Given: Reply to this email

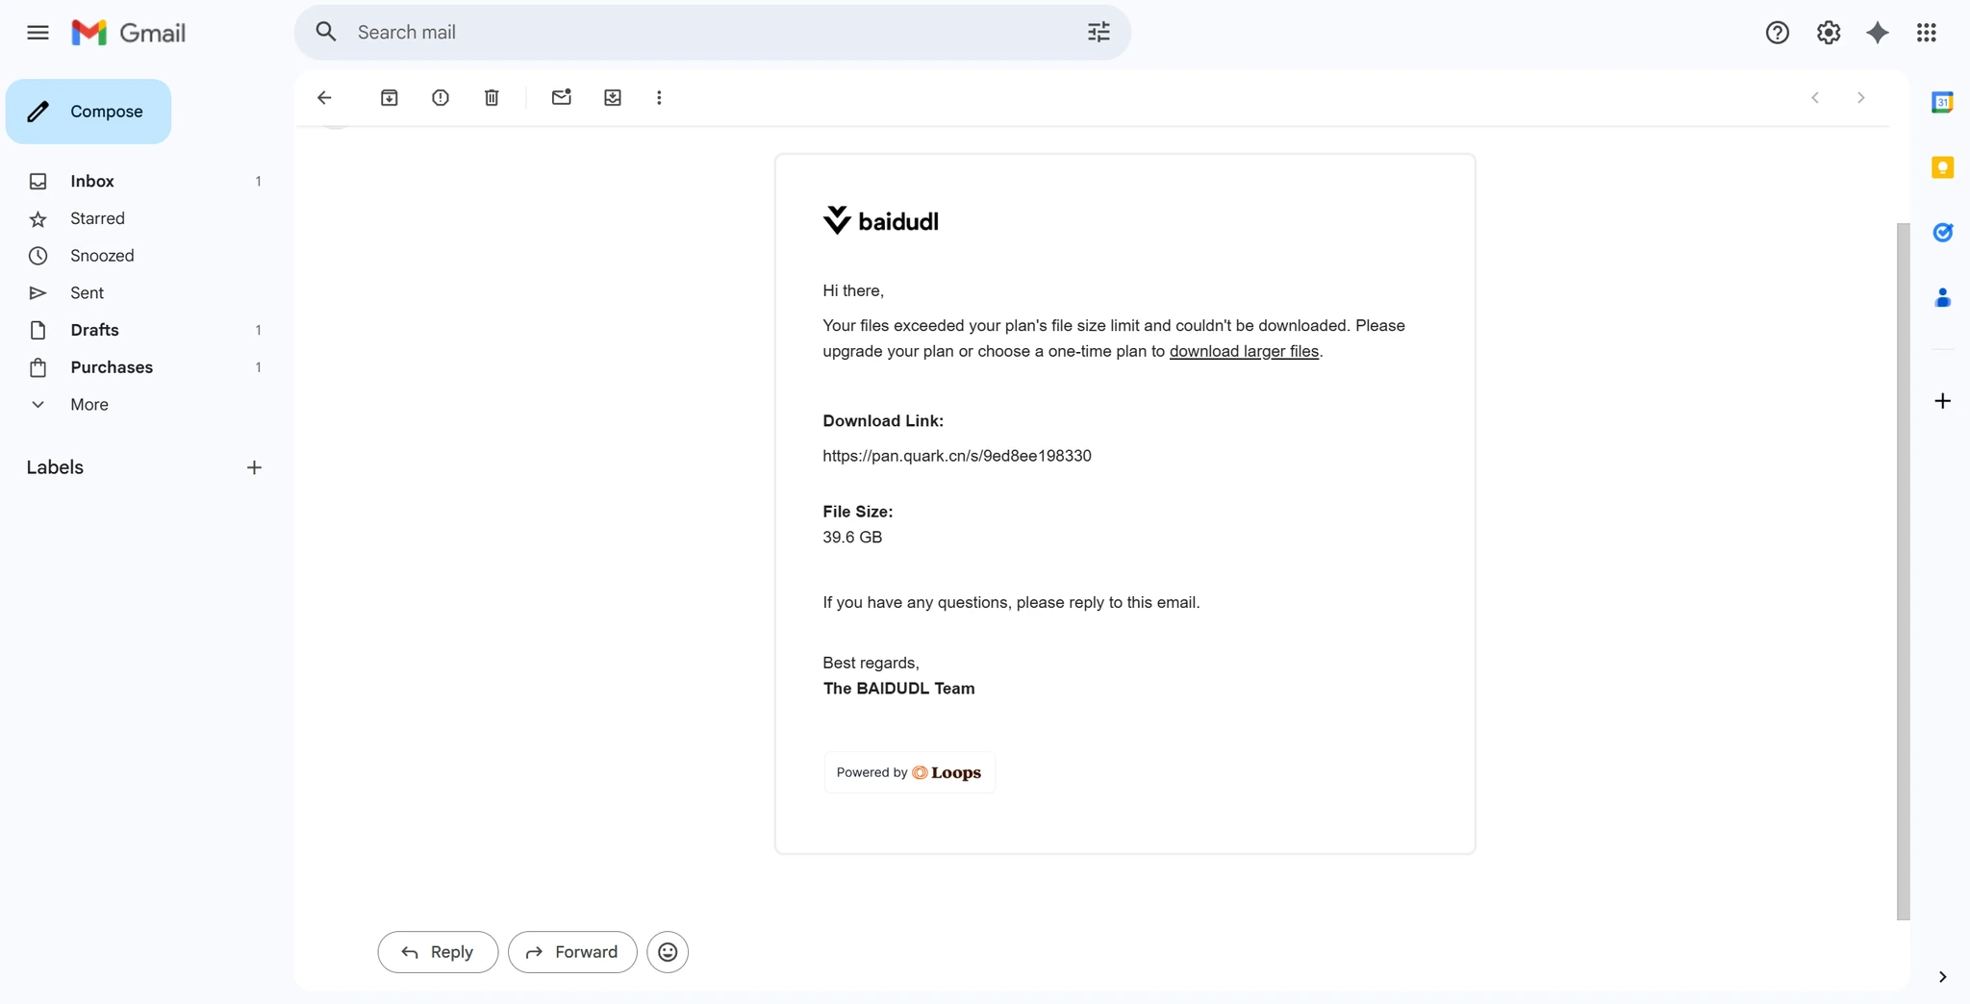Looking at the screenshot, I should [x=438, y=952].
